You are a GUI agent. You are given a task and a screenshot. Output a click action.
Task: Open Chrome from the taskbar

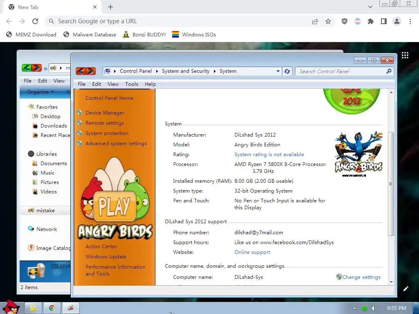click(x=52, y=308)
